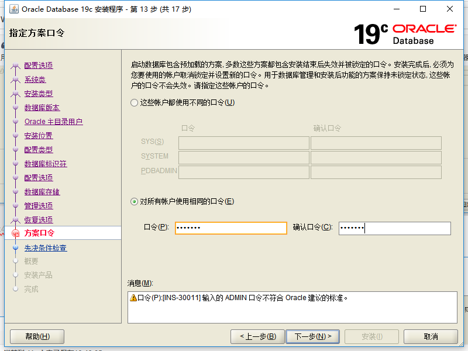Select '对所有帐户使用相同的口令' radio button

tap(134, 201)
